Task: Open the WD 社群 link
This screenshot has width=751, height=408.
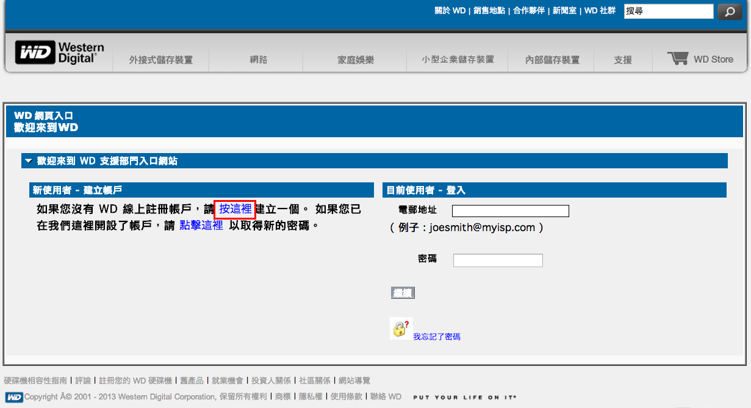Action: point(600,11)
